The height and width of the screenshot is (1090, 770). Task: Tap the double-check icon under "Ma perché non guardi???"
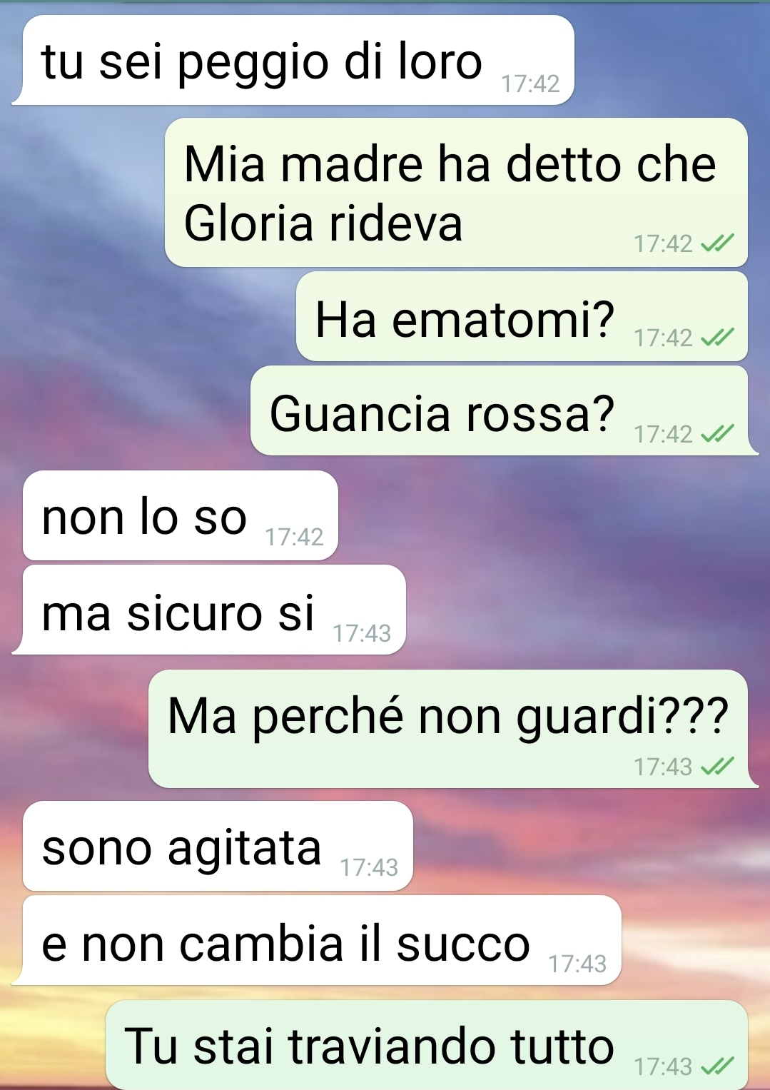point(717,767)
